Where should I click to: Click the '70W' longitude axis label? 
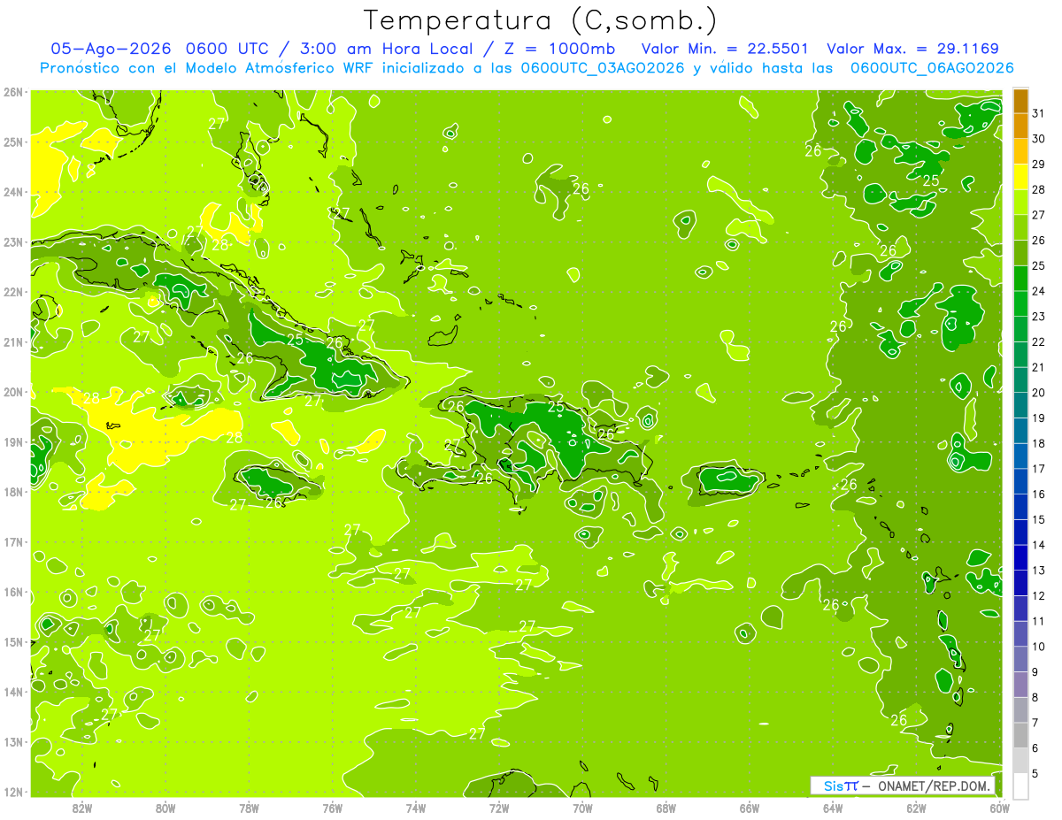[x=582, y=808]
